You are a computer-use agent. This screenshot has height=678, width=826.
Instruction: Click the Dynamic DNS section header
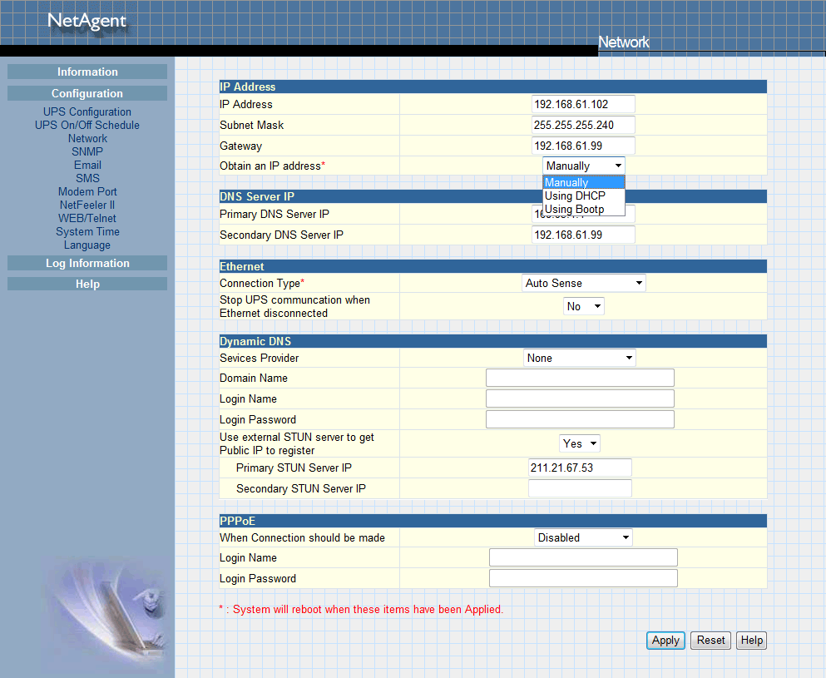click(x=493, y=341)
